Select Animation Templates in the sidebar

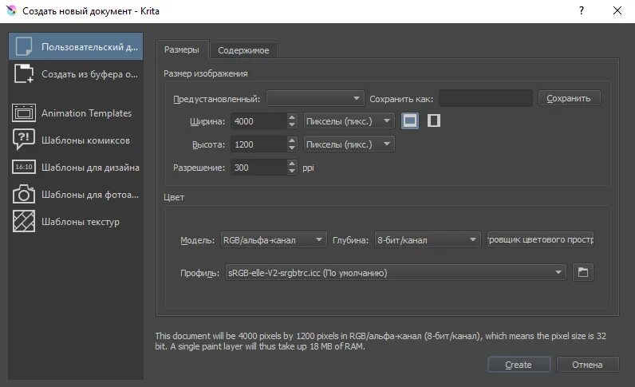76,113
